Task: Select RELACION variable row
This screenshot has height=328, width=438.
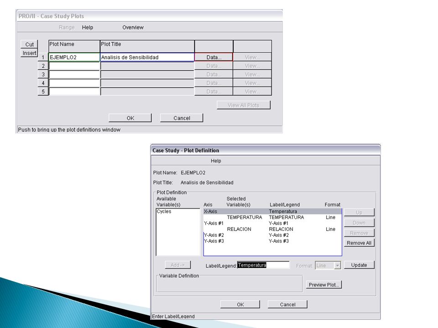Action: click(272, 229)
